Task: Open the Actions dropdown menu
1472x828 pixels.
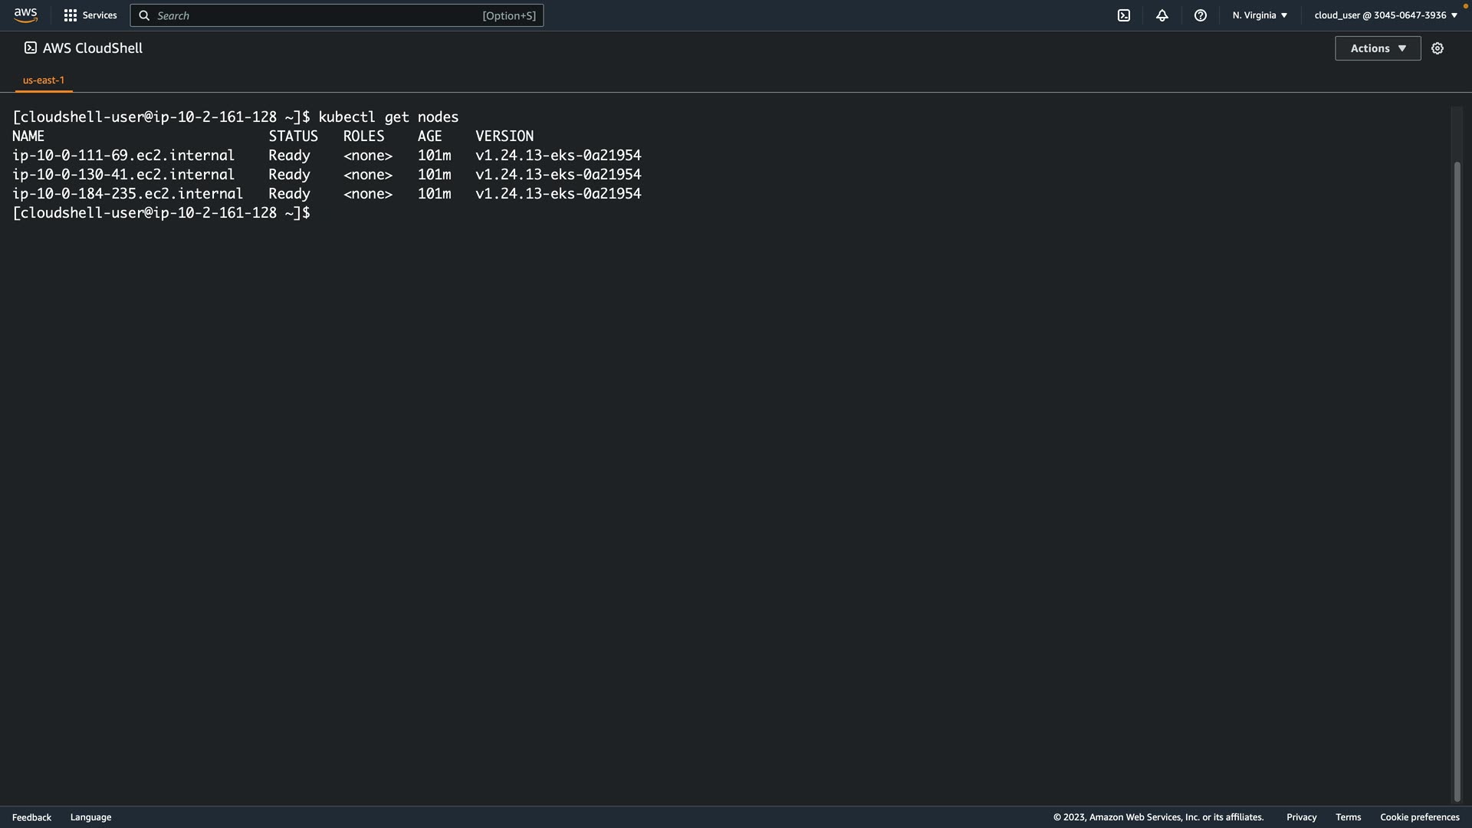Action: (1378, 48)
